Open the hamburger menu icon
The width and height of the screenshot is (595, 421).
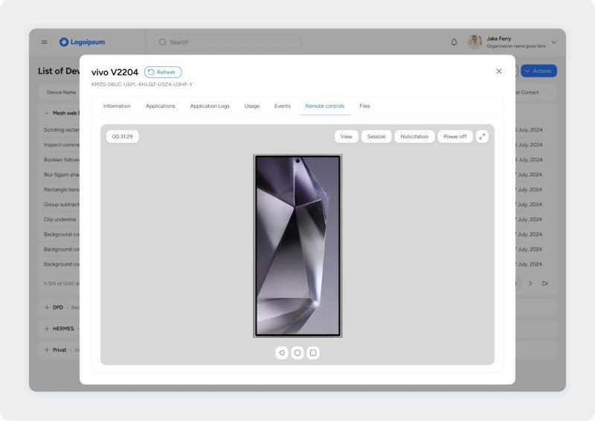coord(45,42)
